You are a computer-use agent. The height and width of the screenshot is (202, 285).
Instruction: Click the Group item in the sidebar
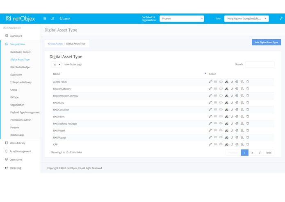pos(14,90)
